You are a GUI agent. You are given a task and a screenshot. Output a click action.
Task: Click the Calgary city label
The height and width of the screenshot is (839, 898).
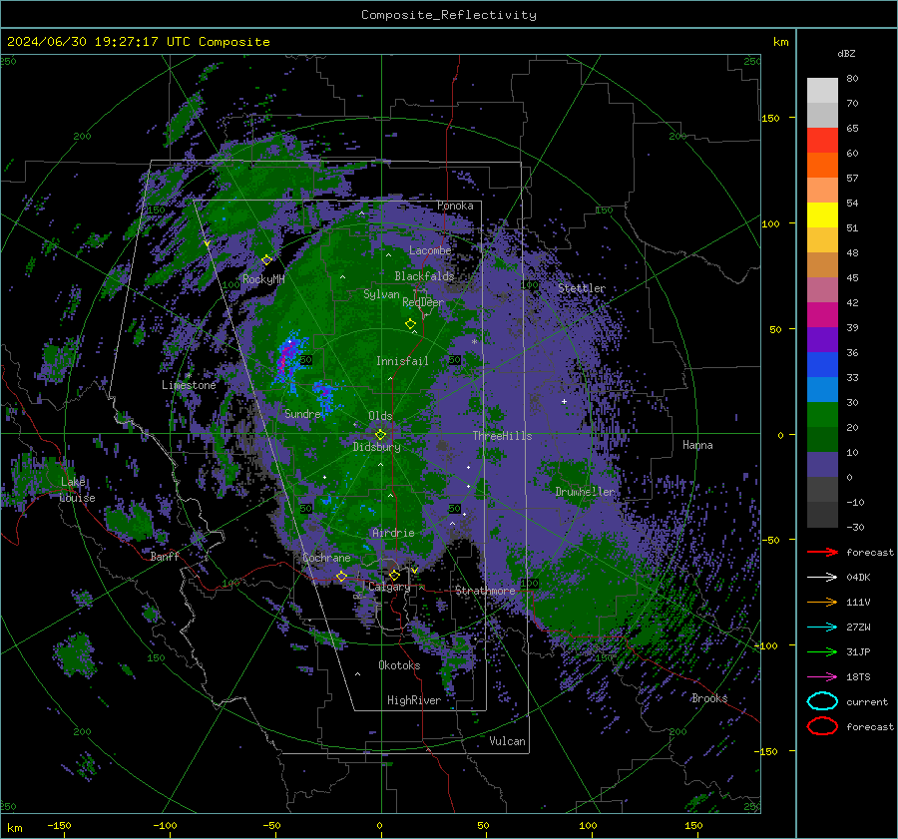pos(389,587)
